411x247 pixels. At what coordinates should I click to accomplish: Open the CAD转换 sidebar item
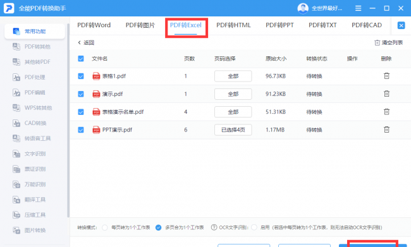coord(30,123)
